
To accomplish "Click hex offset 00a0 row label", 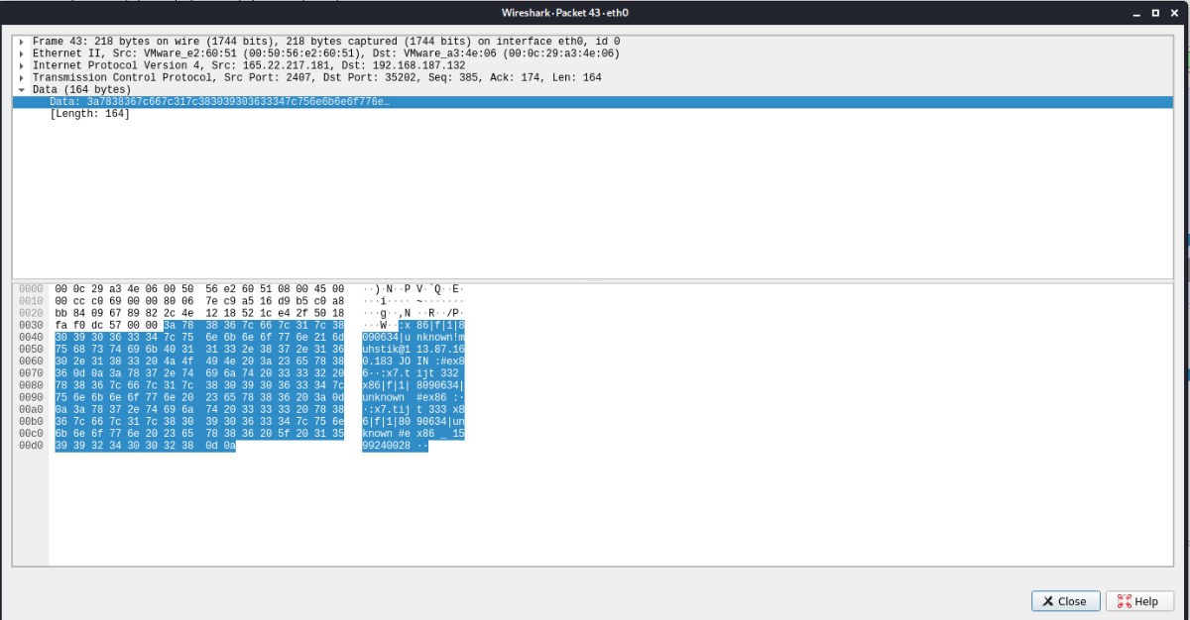I will 31,409.
